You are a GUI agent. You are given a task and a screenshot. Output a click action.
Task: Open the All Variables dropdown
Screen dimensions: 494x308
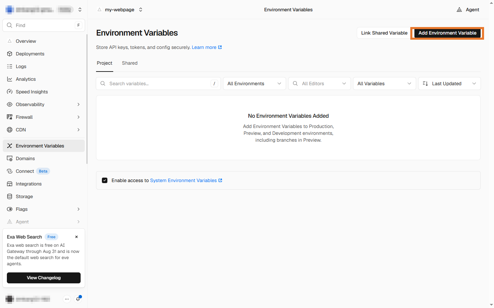click(385, 84)
